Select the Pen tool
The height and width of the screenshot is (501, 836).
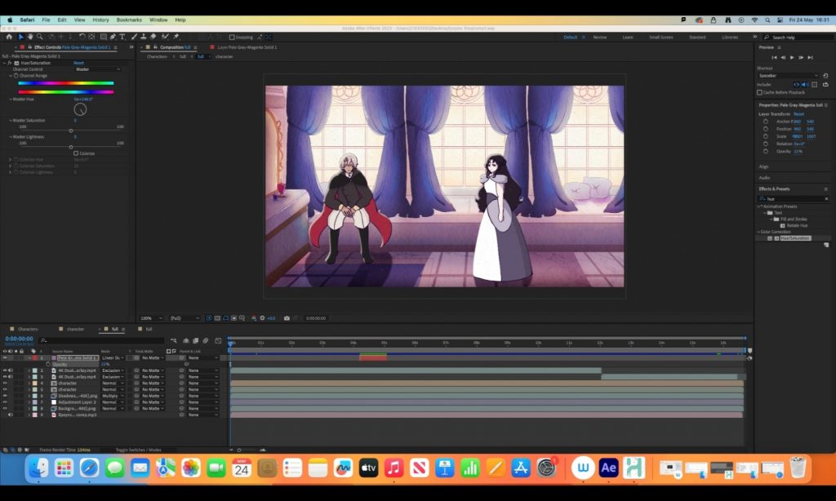113,37
